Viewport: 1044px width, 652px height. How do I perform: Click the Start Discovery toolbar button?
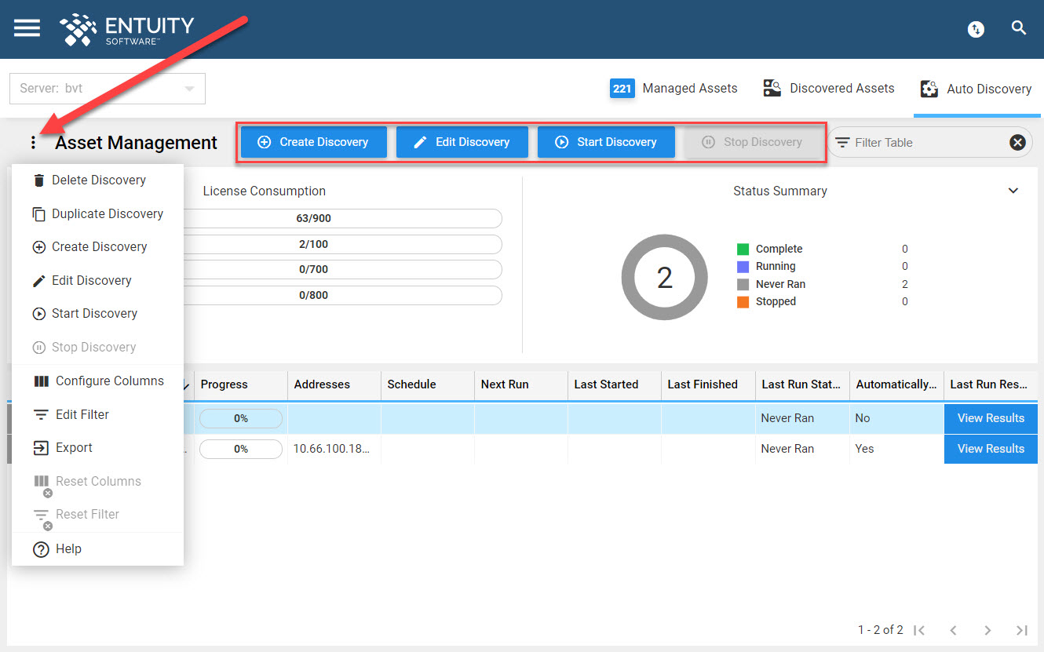[606, 142]
